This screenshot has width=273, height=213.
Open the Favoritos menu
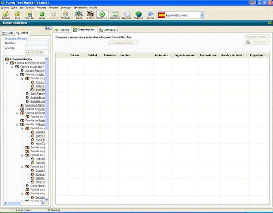coord(53,8)
